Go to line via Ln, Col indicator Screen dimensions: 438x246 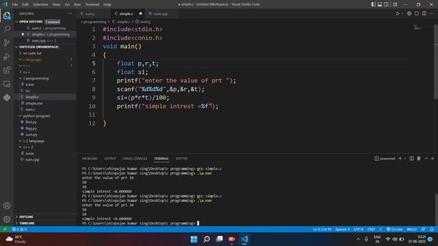322,230
